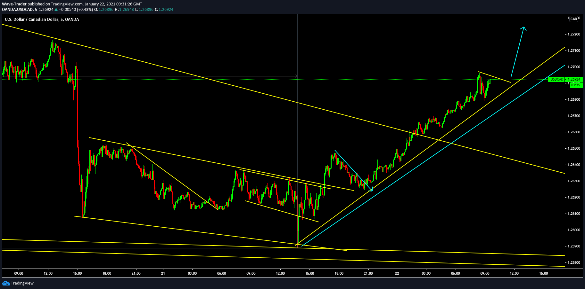
Task: Click the open value O:1.26896
Action: 104,9
